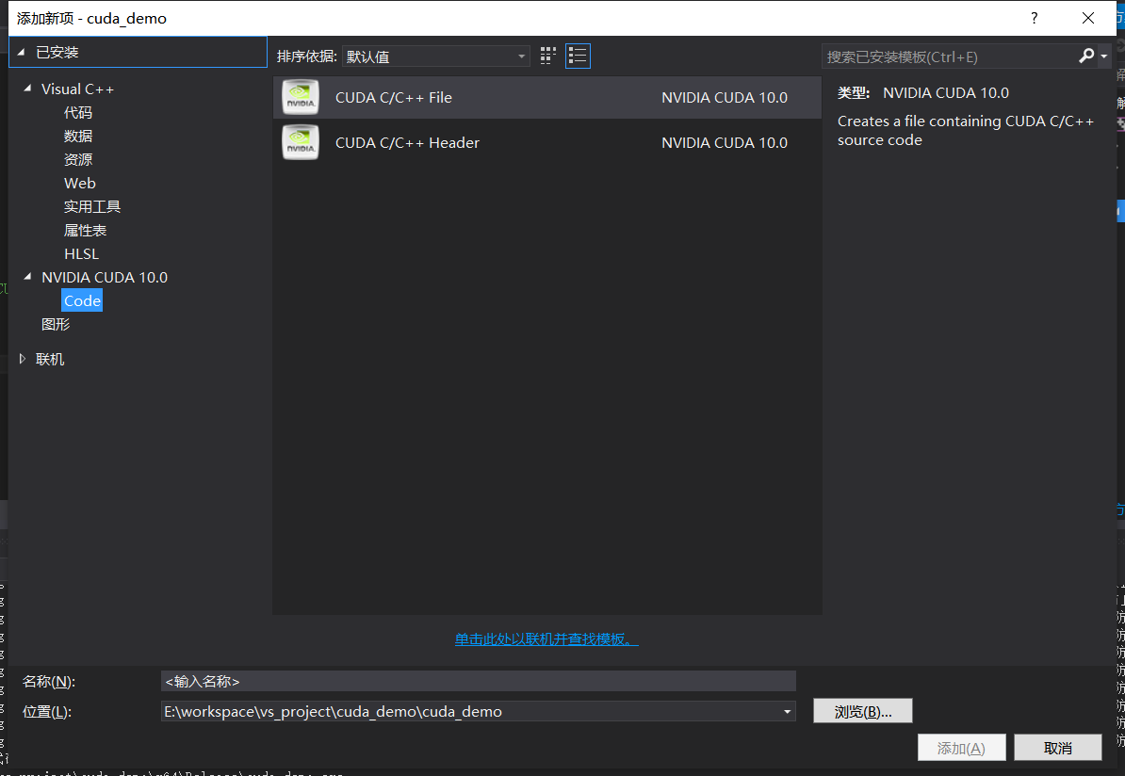The height and width of the screenshot is (776, 1125).
Task: Expand the 联机 tree node
Action: pyautogui.click(x=23, y=359)
